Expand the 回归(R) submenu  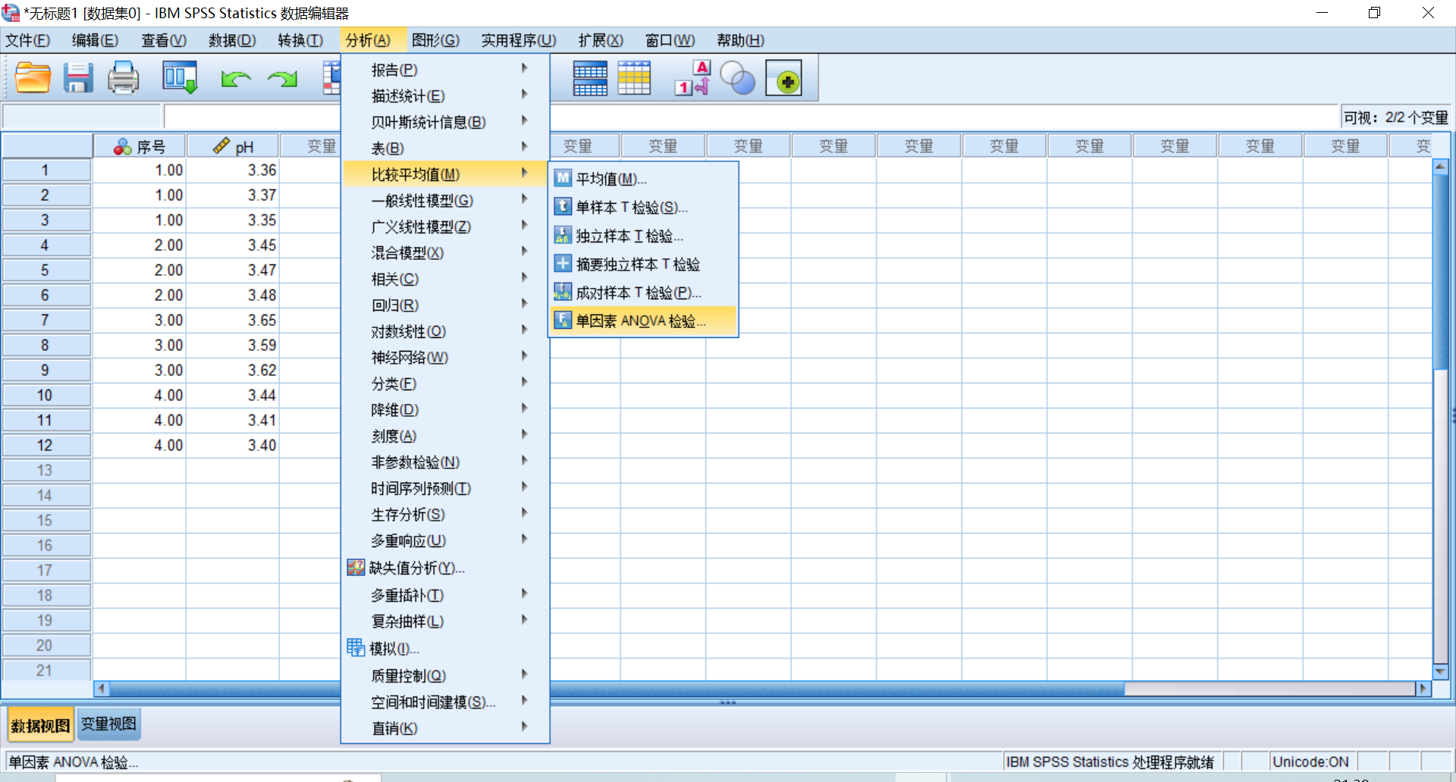click(394, 305)
